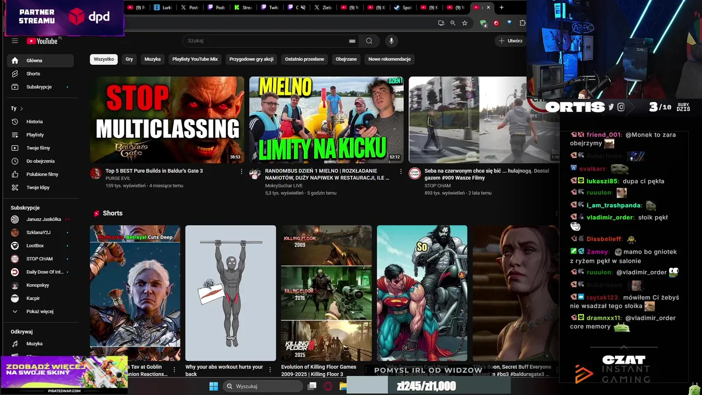Image resolution: width=702 pixels, height=395 pixels.
Task: Open Janusz Jaskółka subscription channel
Action: click(40, 219)
